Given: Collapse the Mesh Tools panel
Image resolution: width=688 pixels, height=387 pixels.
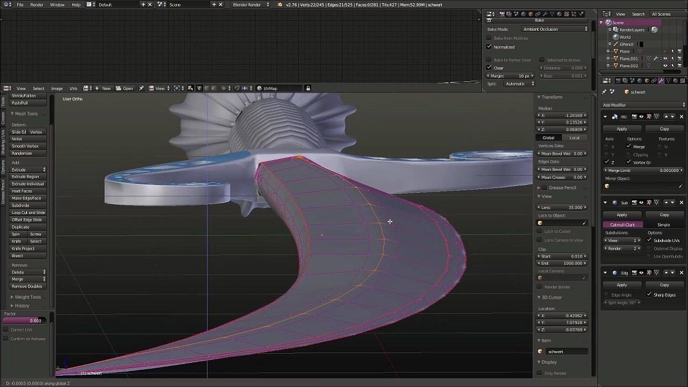Looking at the screenshot, I should [x=12, y=114].
